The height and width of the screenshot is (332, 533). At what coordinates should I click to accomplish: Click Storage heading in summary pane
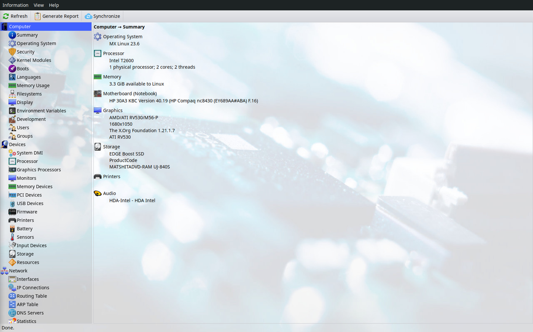pos(111,147)
